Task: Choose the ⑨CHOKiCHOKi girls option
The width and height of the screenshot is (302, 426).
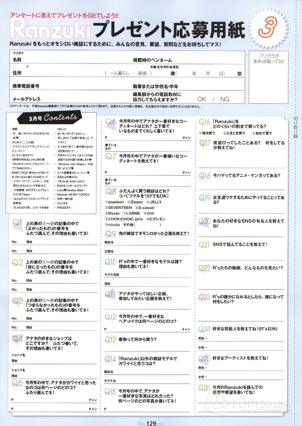Action: click(124, 219)
